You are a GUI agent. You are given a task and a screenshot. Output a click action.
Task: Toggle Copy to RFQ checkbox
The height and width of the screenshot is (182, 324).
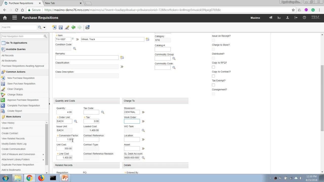pyautogui.click(x=213, y=67)
